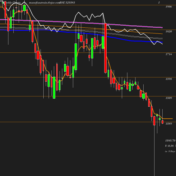This screenshot has height=176, width=176.
Task: Click the 1383.70 closing price value
Action: (170, 140)
